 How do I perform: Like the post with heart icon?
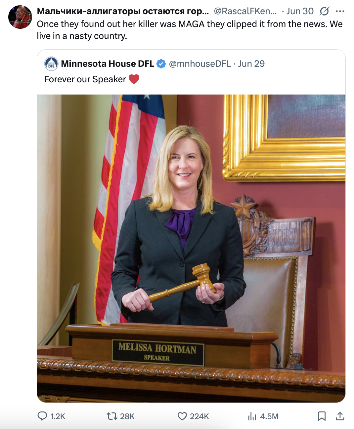pos(182,416)
